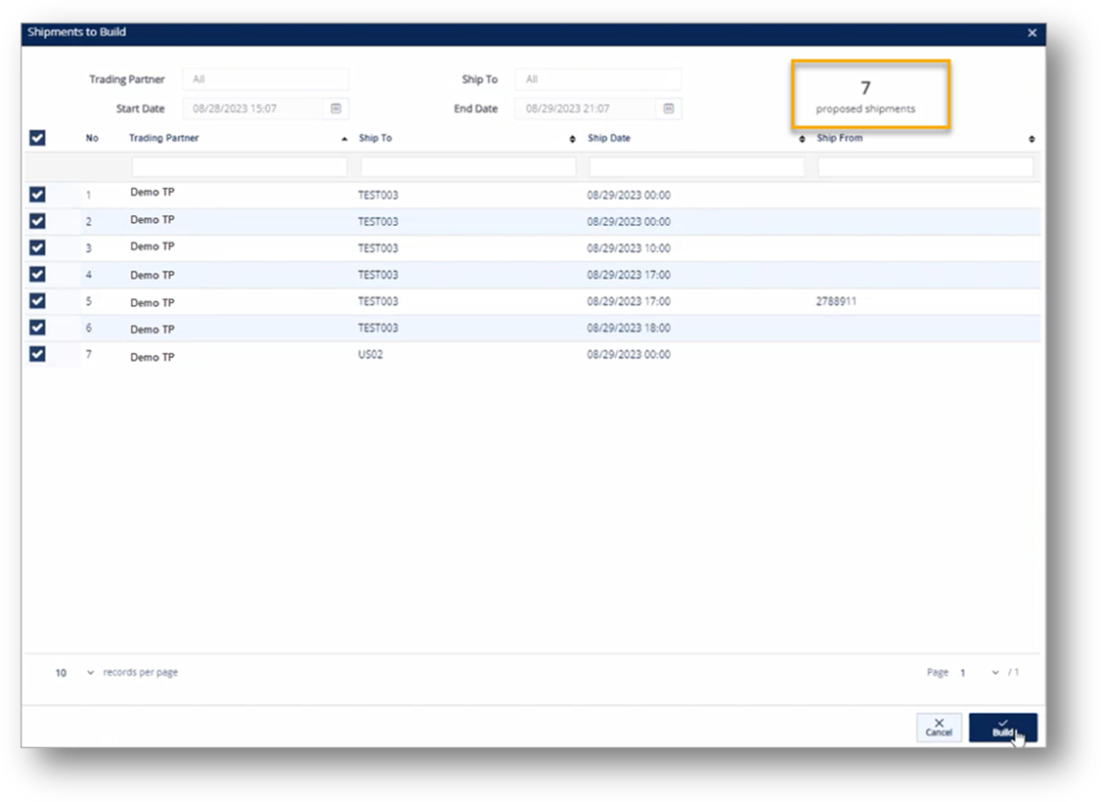
Task: Uncheck shipment row 1 checkbox
Action: [x=37, y=195]
